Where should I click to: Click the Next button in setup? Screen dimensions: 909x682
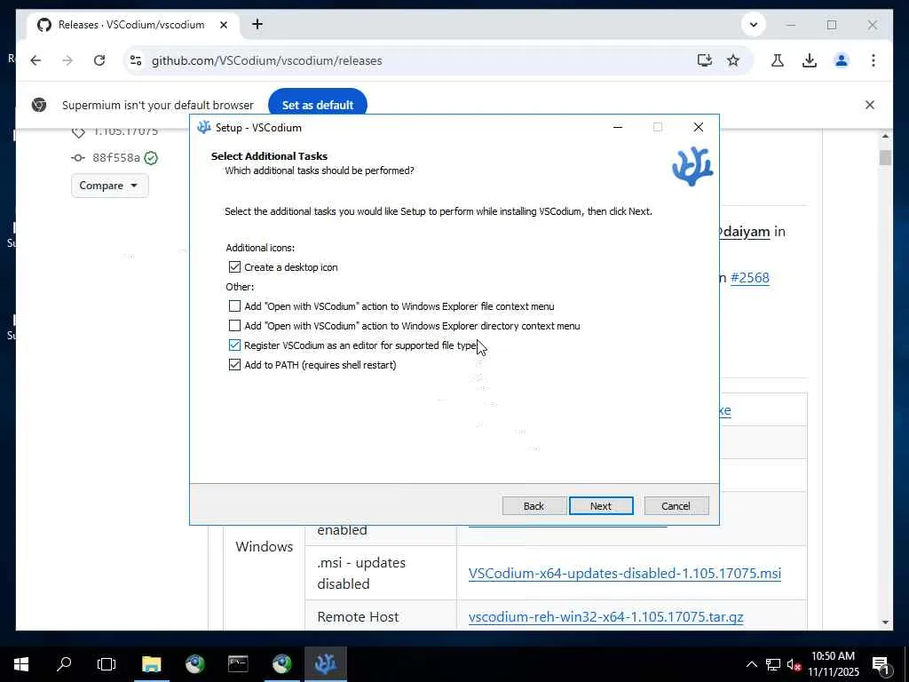pyautogui.click(x=601, y=505)
